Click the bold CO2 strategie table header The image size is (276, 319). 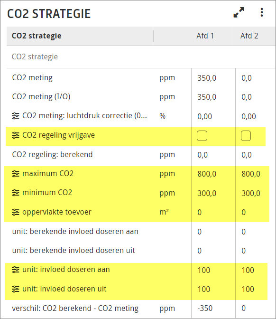pos(37,36)
